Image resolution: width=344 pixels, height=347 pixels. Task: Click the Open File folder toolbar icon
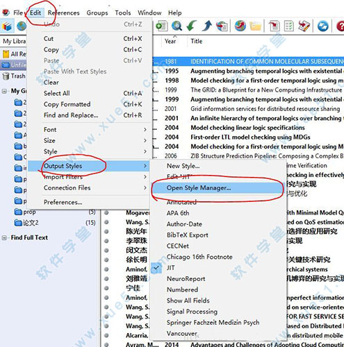256,26
